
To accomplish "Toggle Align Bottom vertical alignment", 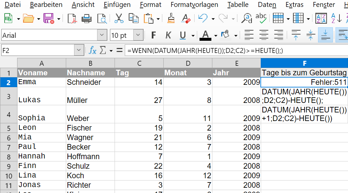I will (x=325, y=35).
